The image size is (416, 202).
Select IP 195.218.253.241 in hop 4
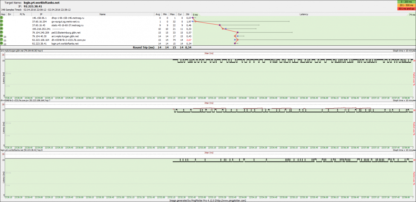[x=41, y=29]
